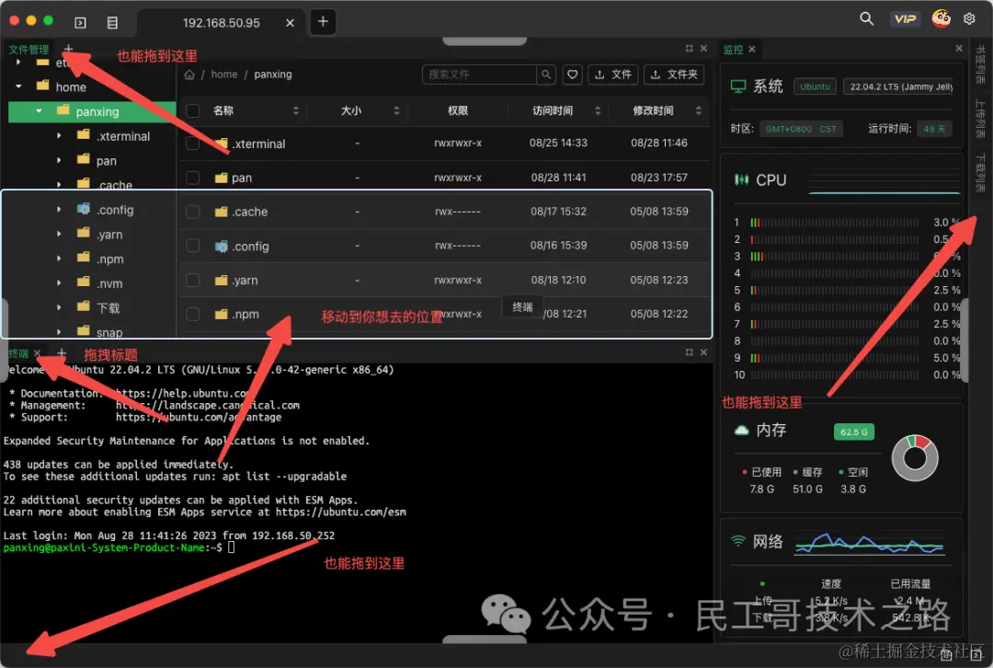
Task: Click the user avatar in the top bar
Action: coord(940,17)
